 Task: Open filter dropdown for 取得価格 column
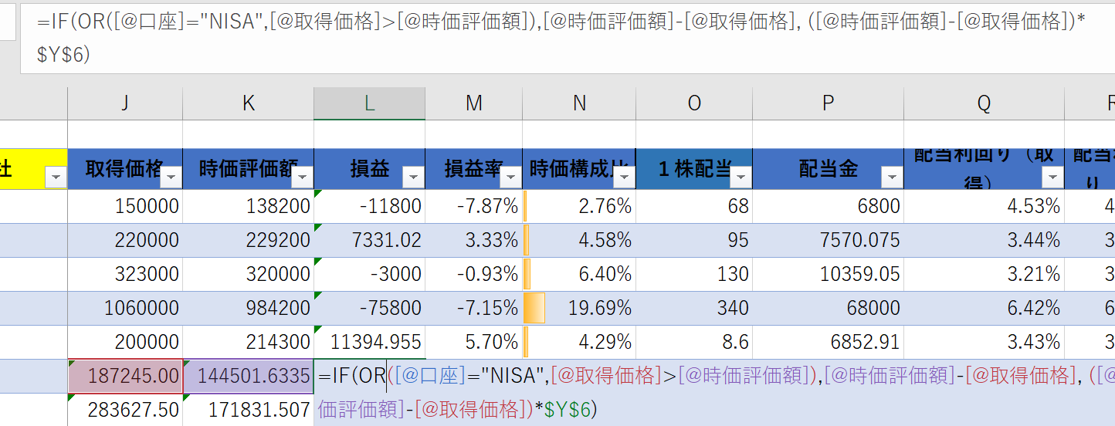(x=171, y=177)
